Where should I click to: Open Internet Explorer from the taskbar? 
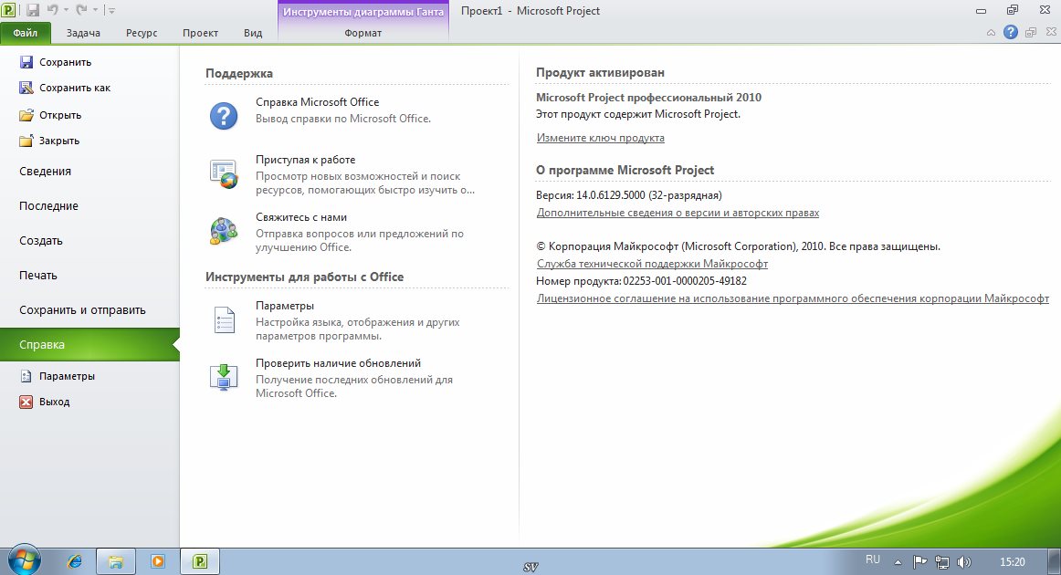pos(75,561)
